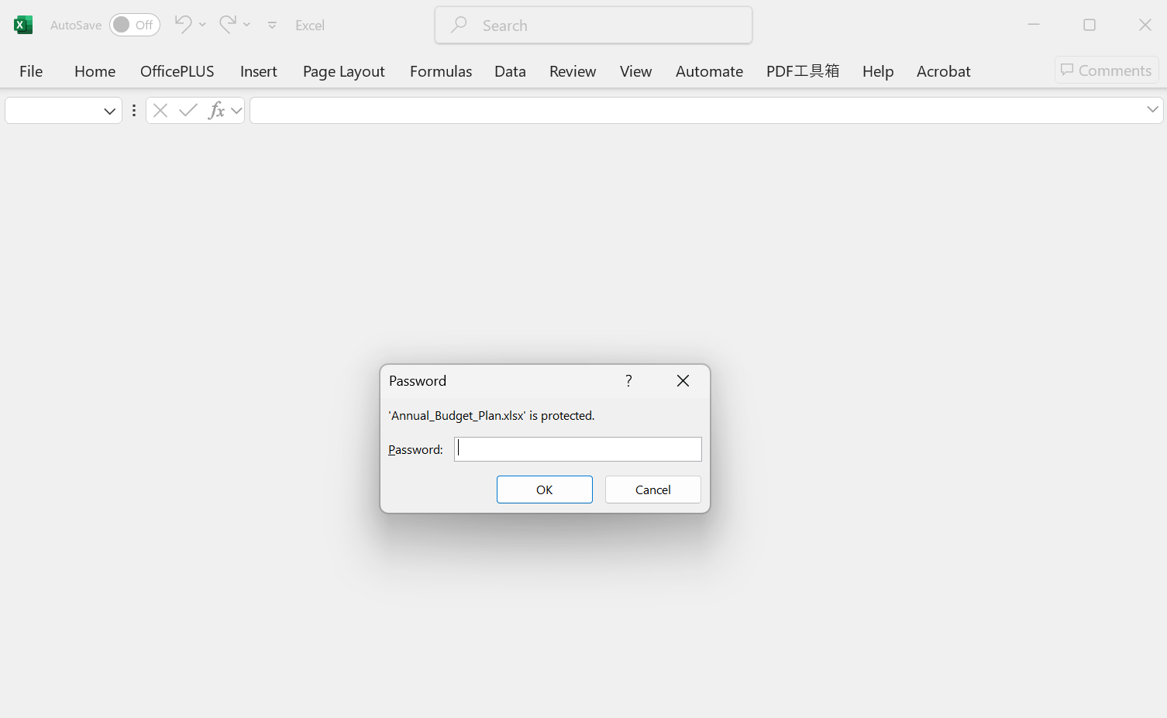
Task: Click the Enter checkmark icon in formula bar
Action: tap(188, 111)
